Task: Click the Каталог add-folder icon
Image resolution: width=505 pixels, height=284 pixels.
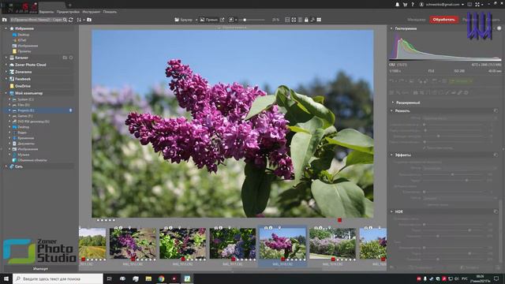Action: click(x=65, y=58)
